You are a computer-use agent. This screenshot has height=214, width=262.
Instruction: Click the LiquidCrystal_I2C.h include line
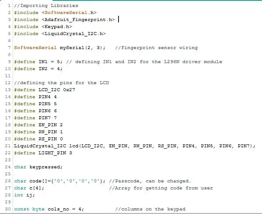[60, 34]
